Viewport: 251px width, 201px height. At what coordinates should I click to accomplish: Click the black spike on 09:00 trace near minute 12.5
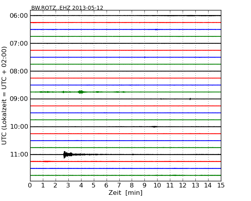click(x=190, y=99)
